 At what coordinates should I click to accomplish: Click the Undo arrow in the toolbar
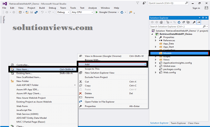pos(42,12)
